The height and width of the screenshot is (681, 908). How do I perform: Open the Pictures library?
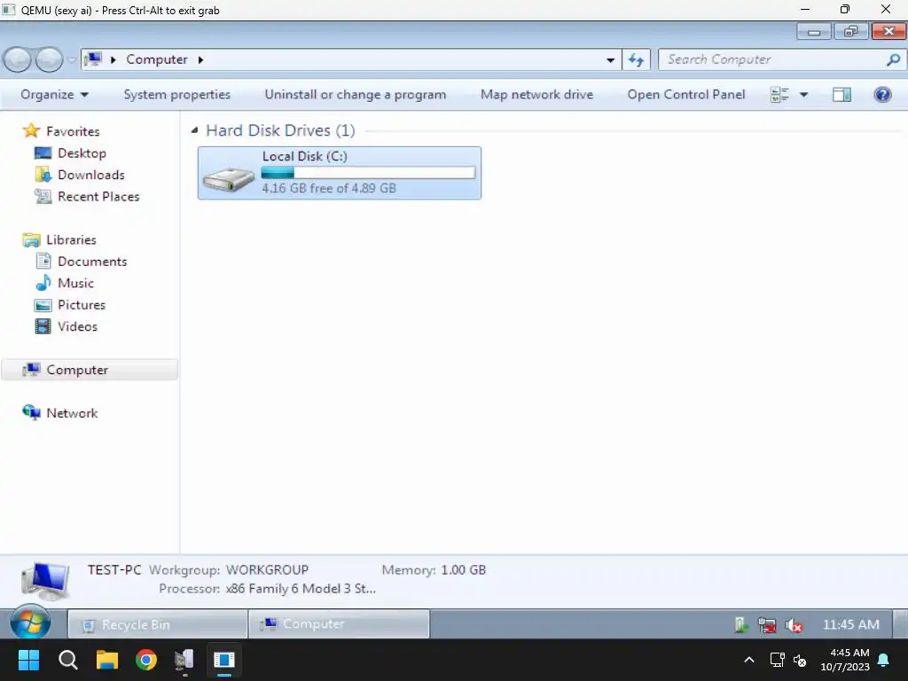click(x=82, y=305)
